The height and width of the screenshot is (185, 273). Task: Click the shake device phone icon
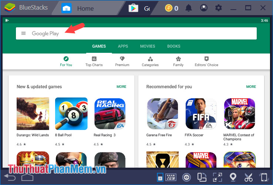tap(264, 177)
